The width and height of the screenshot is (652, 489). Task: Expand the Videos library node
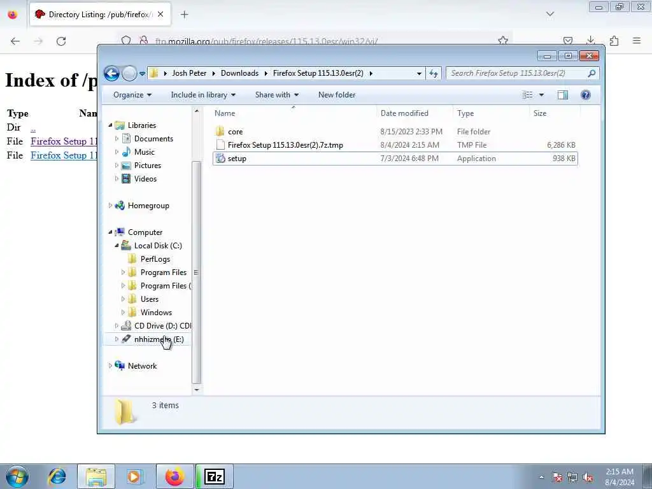tap(117, 179)
